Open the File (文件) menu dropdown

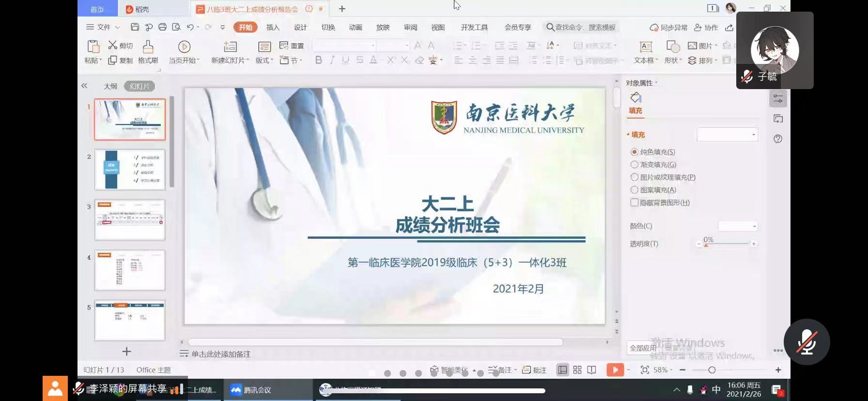[x=103, y=27]
